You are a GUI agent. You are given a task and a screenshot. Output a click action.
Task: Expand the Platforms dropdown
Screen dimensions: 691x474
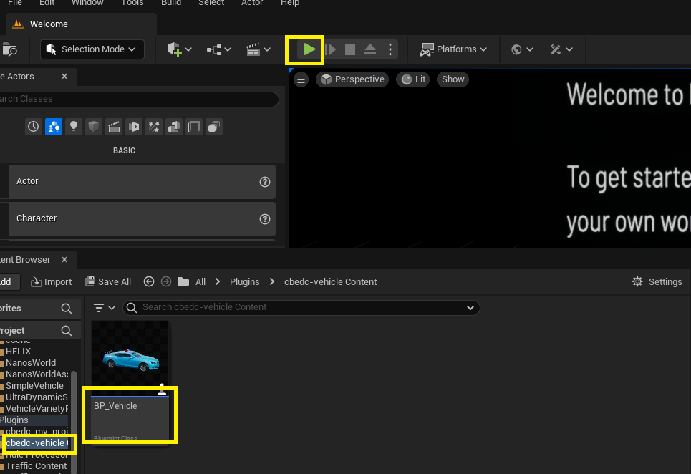click(x=453, y=49)
